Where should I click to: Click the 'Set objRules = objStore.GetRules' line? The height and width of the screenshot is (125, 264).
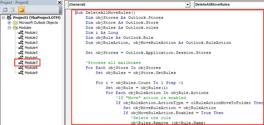136,73
